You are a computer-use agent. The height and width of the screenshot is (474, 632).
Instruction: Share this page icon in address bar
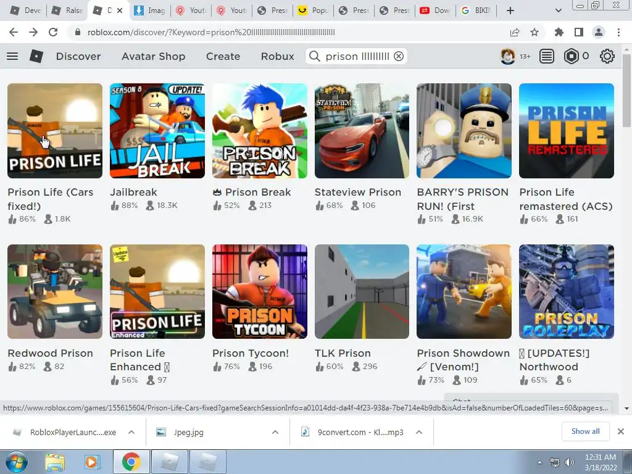[515, 32]
